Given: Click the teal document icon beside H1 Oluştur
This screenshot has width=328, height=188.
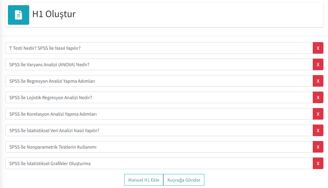Looking at the screenshot, I should click(x=18, y=15).
